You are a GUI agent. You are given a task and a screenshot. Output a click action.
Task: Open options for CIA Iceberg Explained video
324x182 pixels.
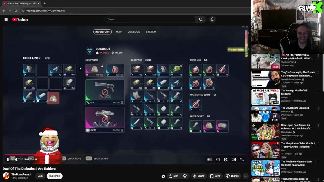(x=318, y=108)
